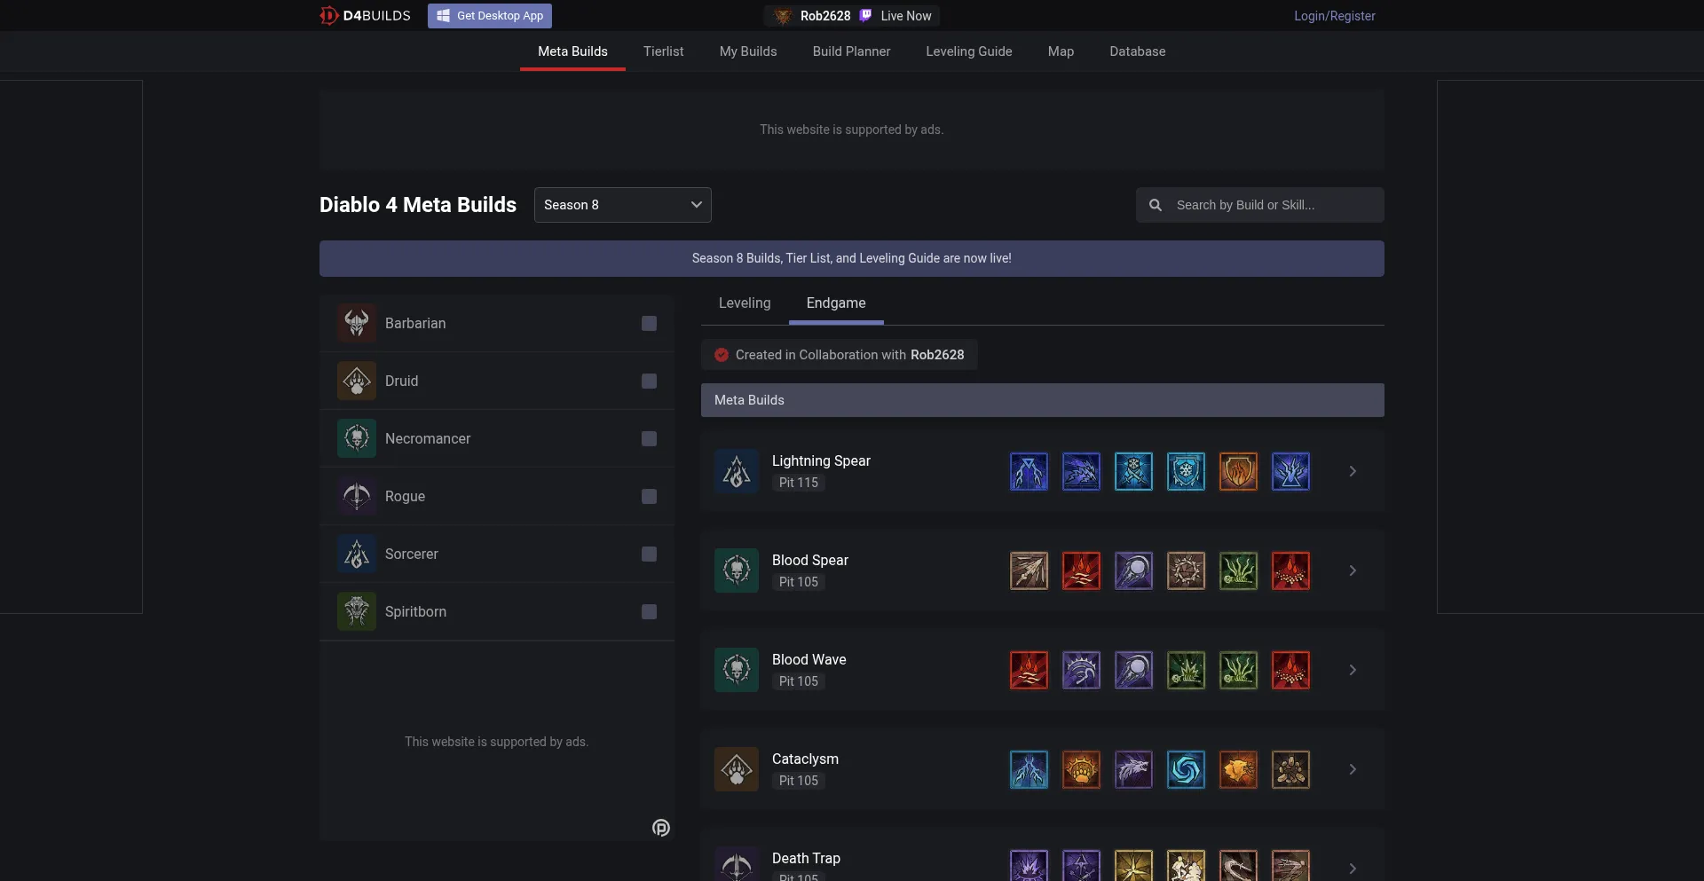Click the Rob2628 collaboration link

click(937, 355)
